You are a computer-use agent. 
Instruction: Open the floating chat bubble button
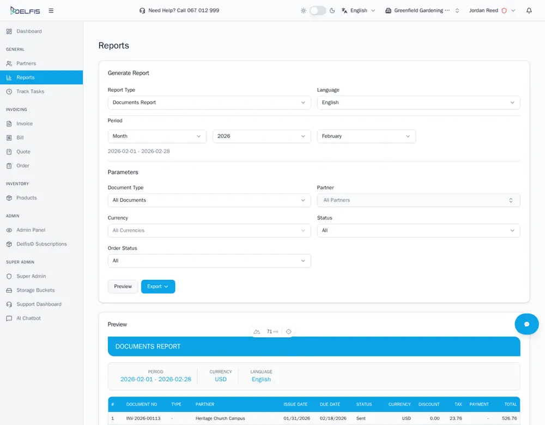point(526,324)
